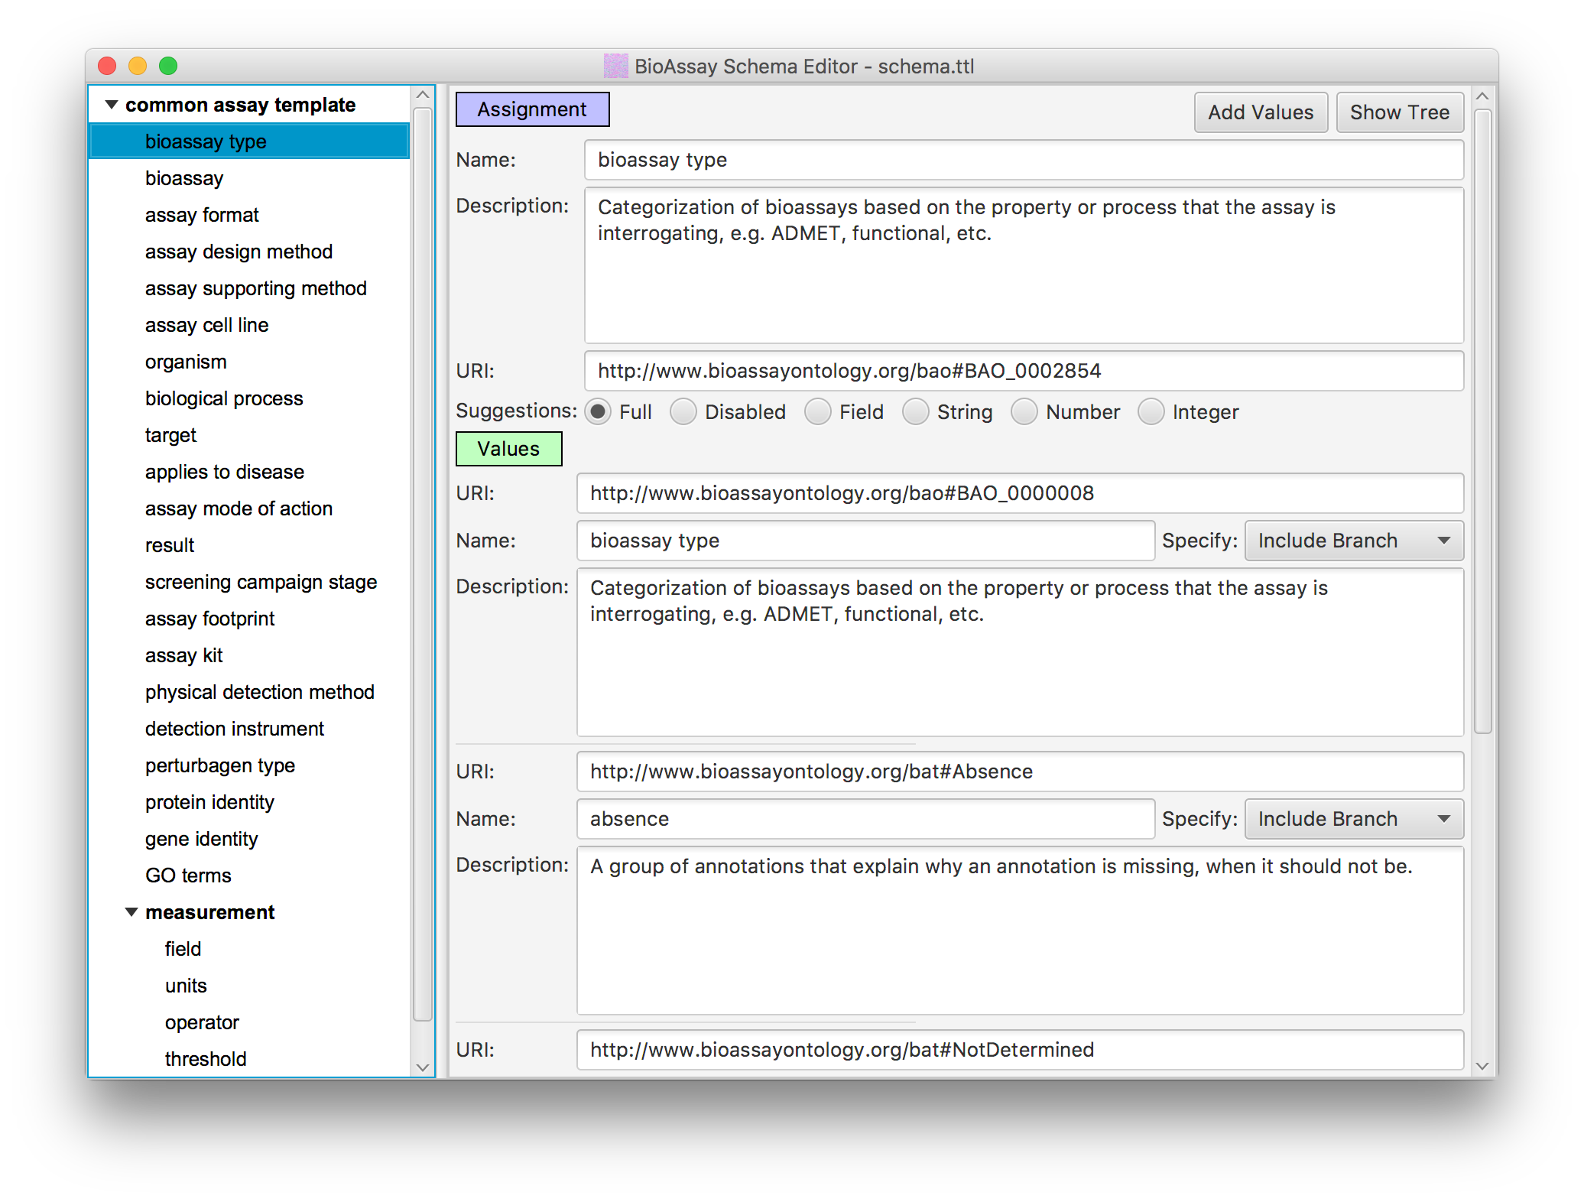Select assay cell line item
Image resolution: width=1584 pixels, height=1202 pixels.
tap(250, 325)
